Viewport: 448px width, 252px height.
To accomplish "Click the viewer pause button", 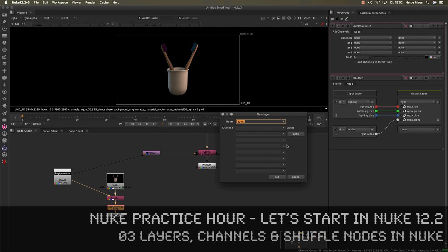I will coord(299,18).
